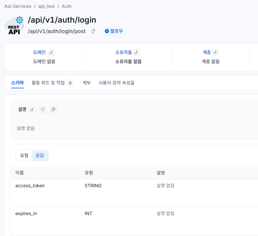Select the 응답 toggle option
Viewport: 258px width, 236px height.
coord(40,155)
